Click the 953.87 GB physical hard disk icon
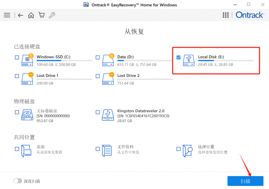Screen dimensions: 269x189 point(27,115)
